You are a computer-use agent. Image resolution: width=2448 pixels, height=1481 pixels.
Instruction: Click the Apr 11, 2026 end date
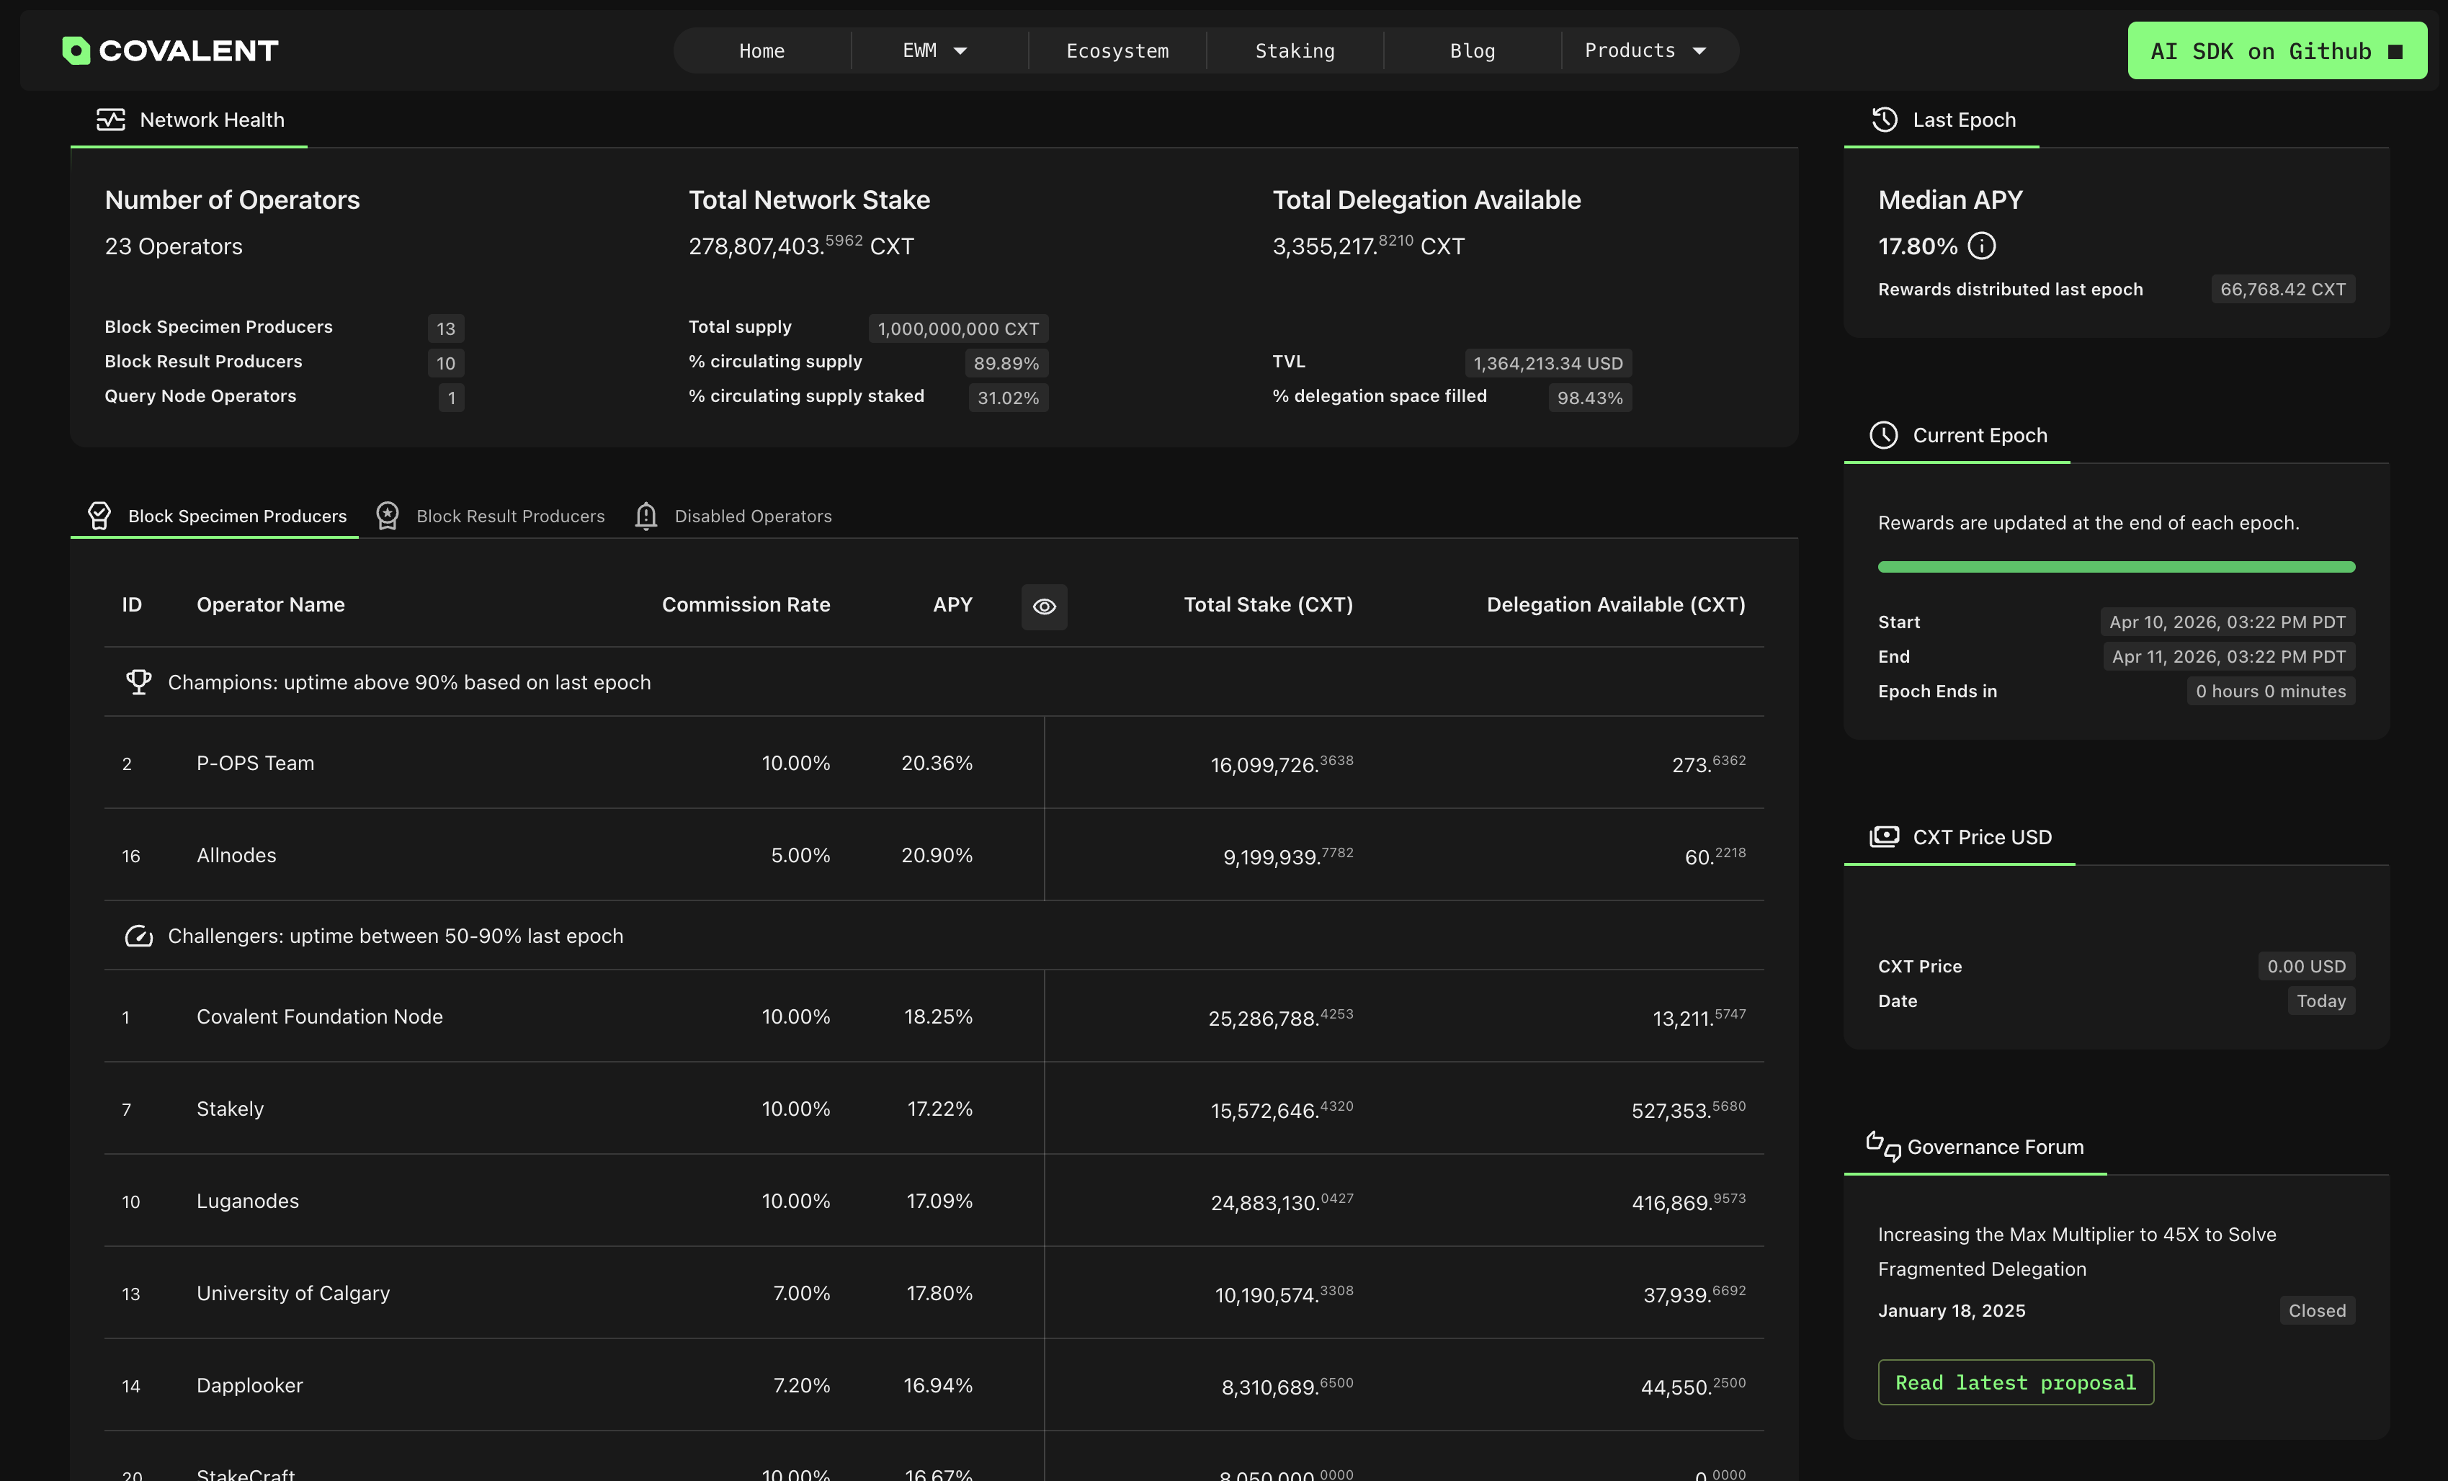coord(2228,656)
